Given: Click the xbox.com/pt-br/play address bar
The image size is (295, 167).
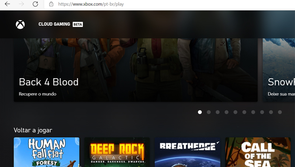Looking at the screenshot, I should click(x=169, y=4).
